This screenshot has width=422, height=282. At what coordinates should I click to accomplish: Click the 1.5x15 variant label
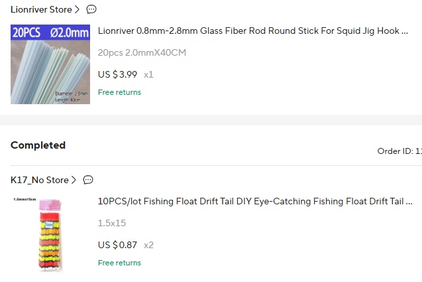pos(112,223)
